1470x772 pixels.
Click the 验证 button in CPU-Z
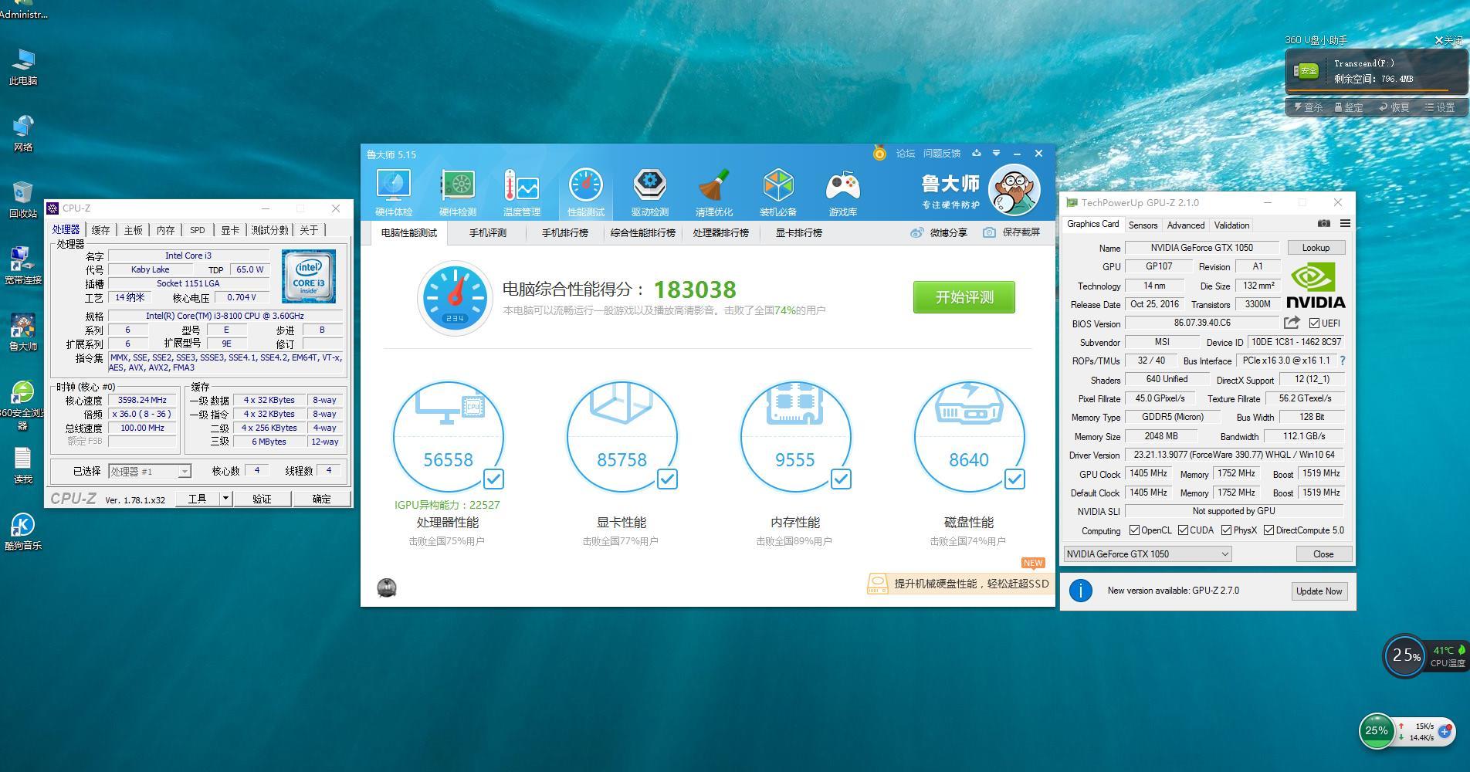coord(262,499)
